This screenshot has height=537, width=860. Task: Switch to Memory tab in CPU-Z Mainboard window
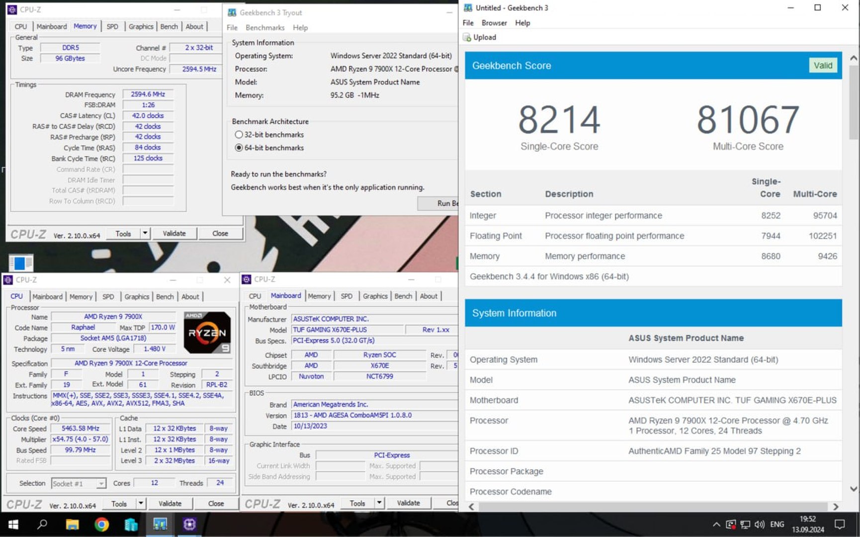click(x=319, y=296)
